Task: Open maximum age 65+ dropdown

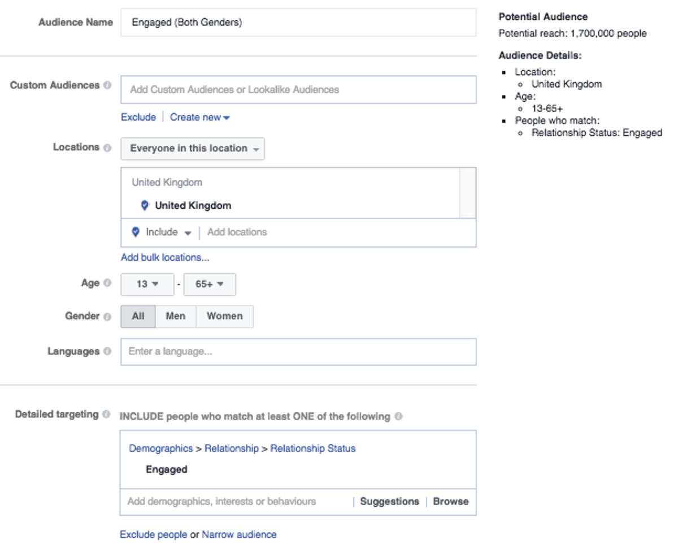Action: (210, 284)
